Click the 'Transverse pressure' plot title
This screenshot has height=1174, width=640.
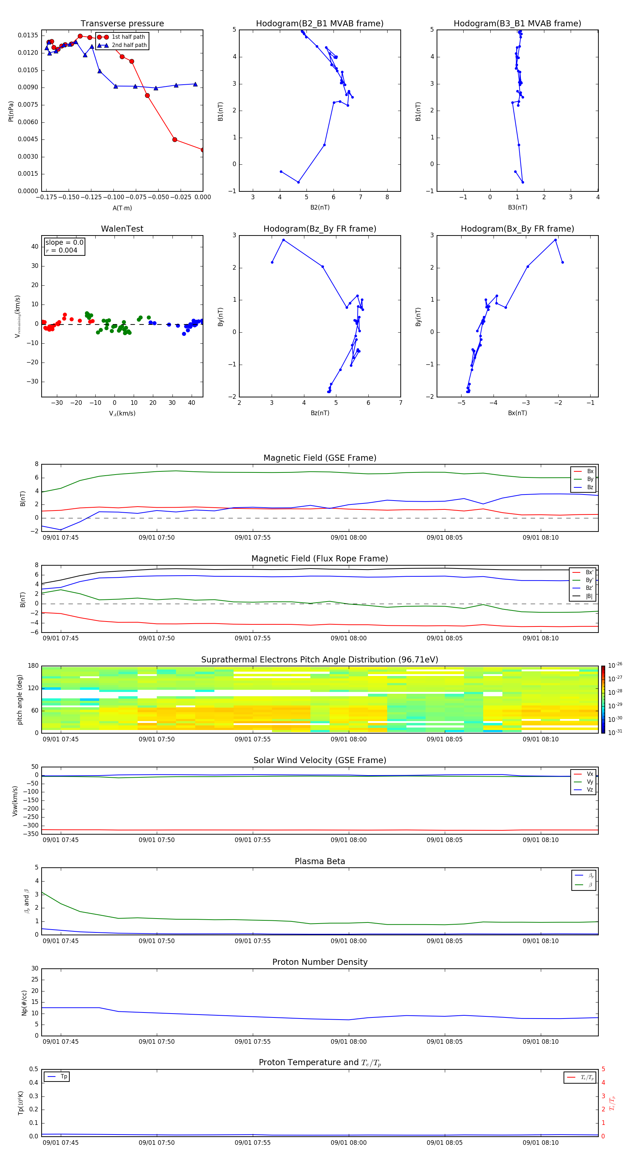[122, 24]
